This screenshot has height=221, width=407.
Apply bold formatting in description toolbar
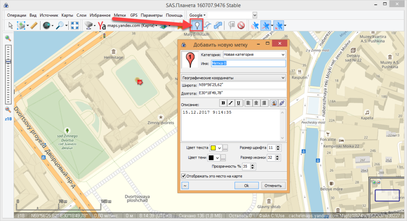point(223,103)
